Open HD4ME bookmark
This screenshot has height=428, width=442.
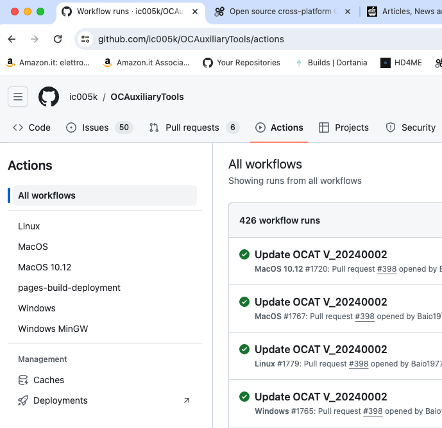coord(401,63)
